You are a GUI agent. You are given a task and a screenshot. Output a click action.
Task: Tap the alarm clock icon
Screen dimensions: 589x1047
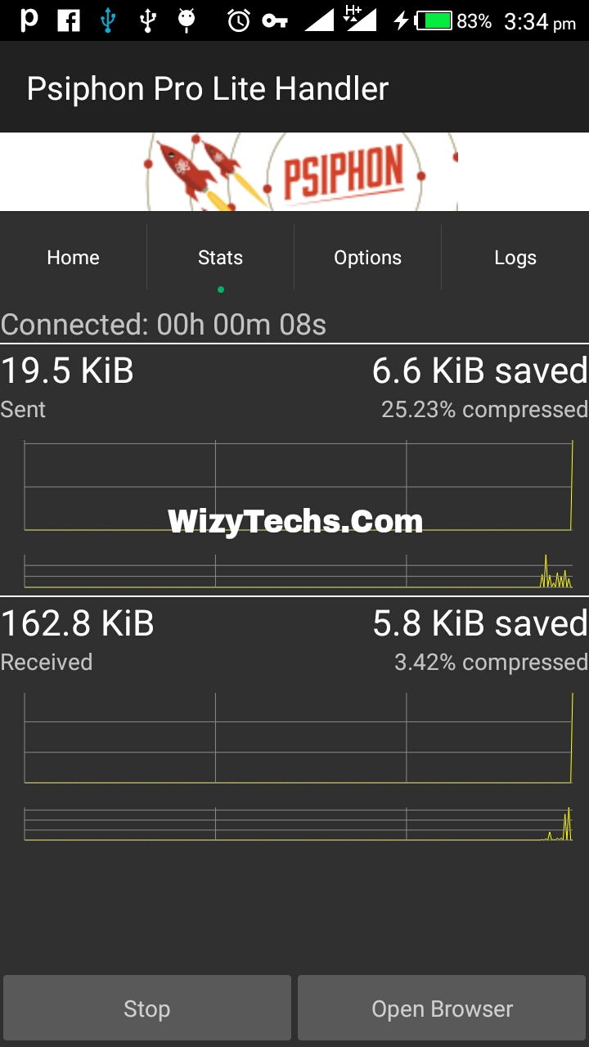click(x=238, y=20)
